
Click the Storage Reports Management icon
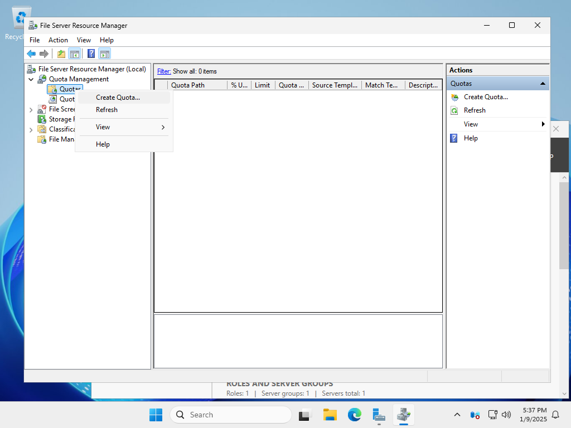pyautogui.click(x=42, y=119)
